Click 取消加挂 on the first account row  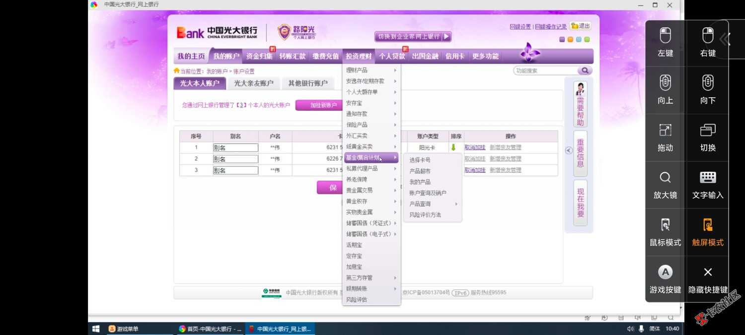pos(474,147)
